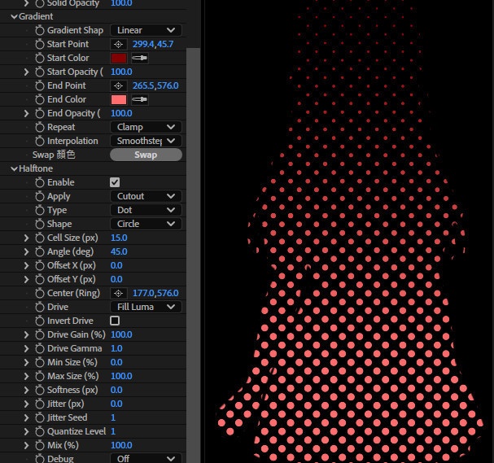Pick End Point with crosshair button

coord(119,85)
